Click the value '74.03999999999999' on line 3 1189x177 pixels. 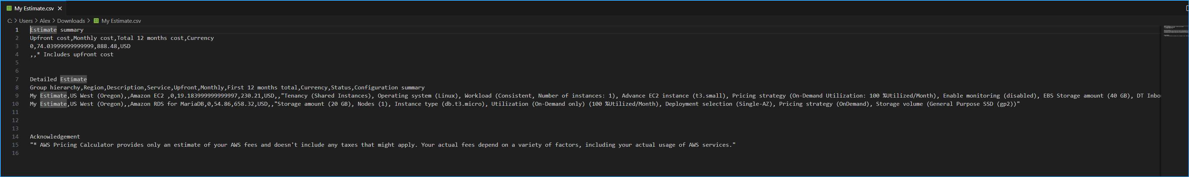65,46
